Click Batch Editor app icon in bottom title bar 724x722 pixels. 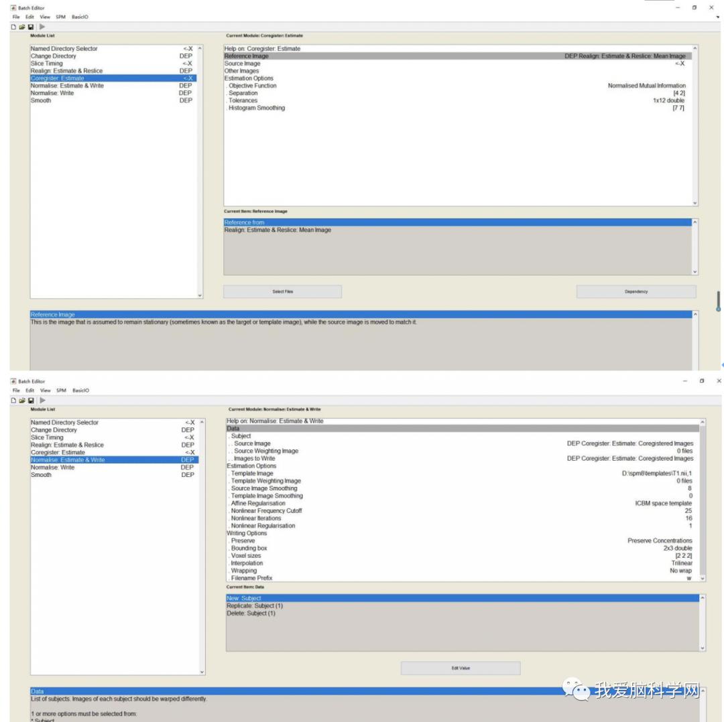13,381
